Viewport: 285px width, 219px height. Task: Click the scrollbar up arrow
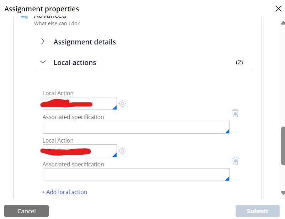pyautogui.click(x=282, y=23)
